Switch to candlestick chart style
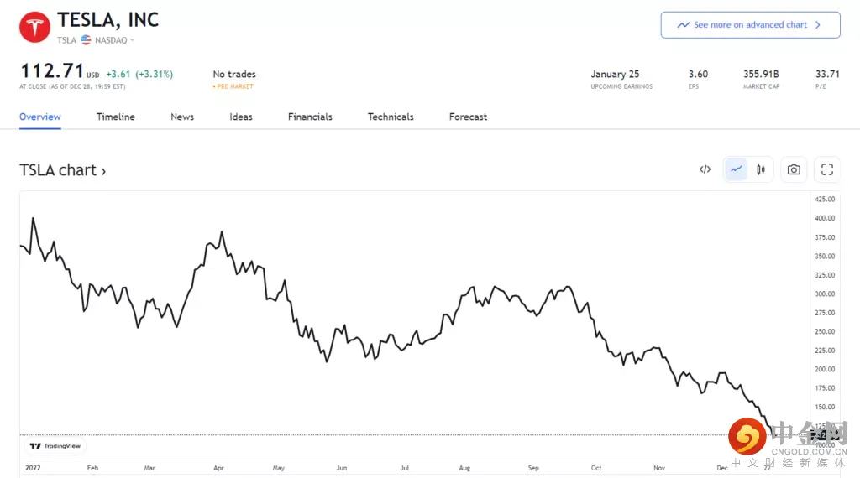 point(761,169)
